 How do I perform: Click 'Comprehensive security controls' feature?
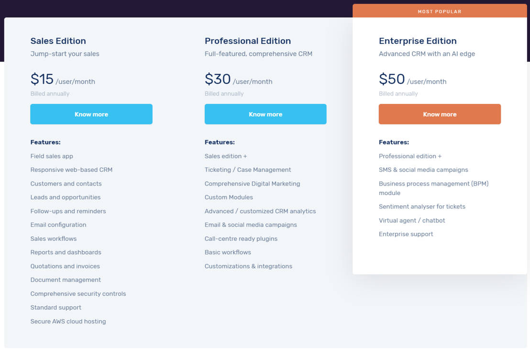point(78,294)
